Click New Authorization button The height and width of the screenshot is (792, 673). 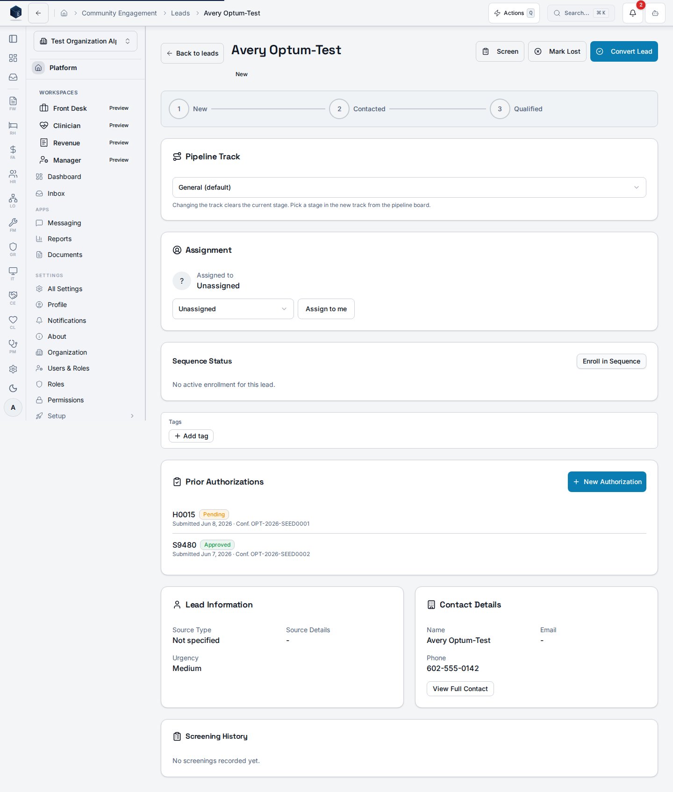coord(607,482)
